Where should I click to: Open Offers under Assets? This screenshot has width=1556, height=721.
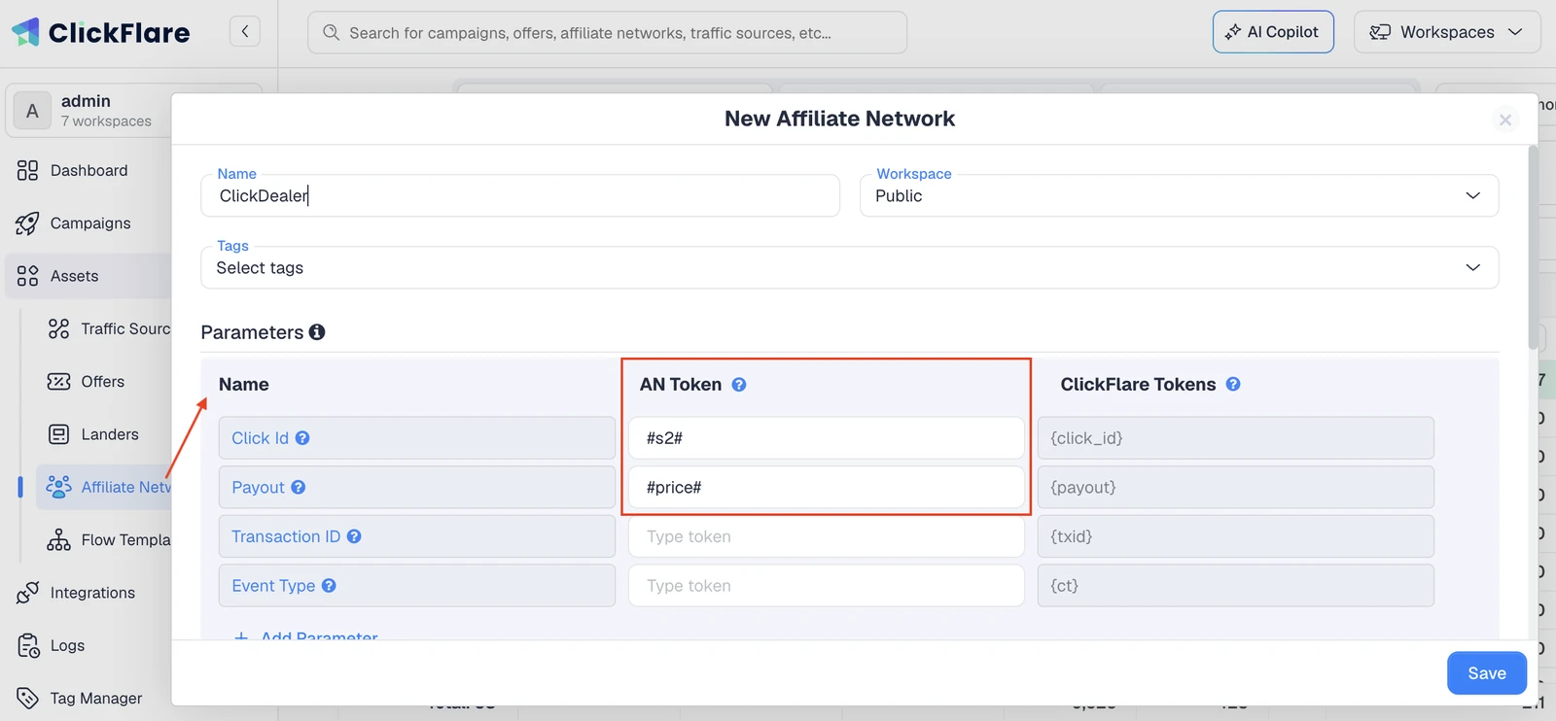point(102,382)
